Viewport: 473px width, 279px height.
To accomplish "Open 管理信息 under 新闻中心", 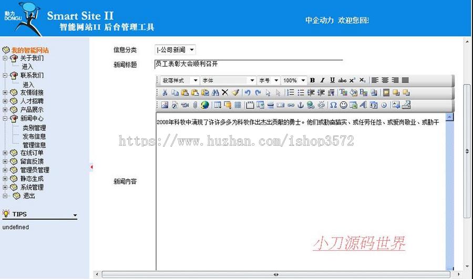I will pyautogui.click(x=34, y=145).
